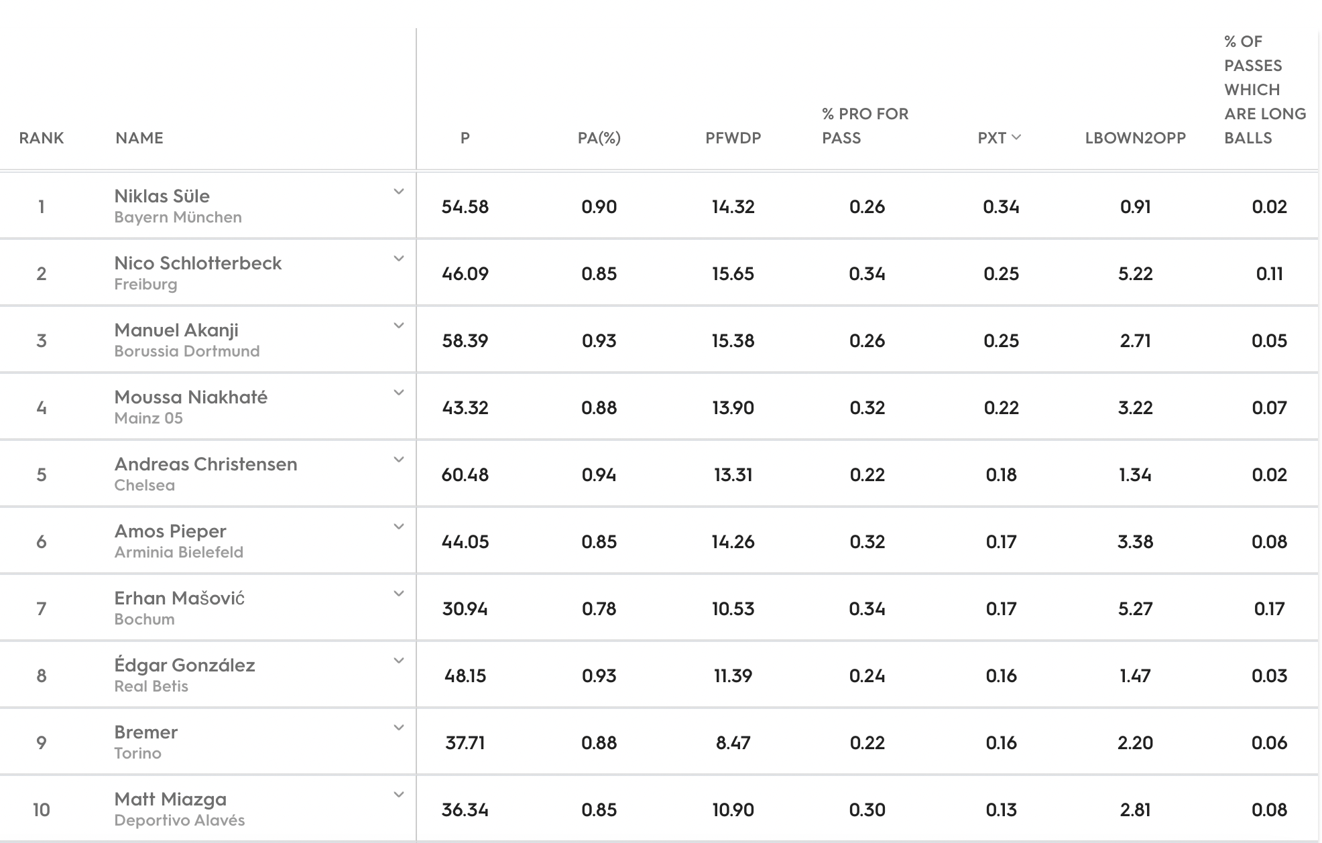Viewport: 1322px width, 843px height.
Task: Sort by LBOWN2OPP column header
Action: [1136, 138]
